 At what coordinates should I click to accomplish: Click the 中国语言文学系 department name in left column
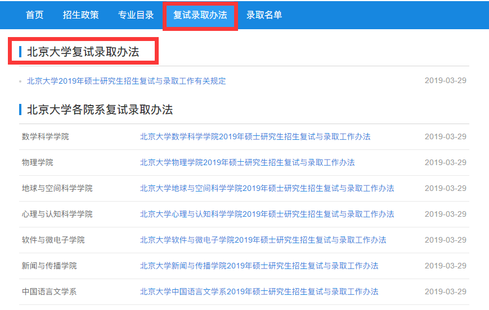pos(49,291)
